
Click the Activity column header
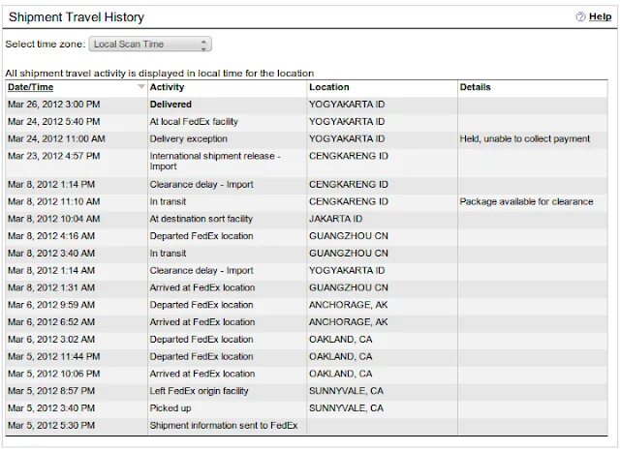[167, 87]
